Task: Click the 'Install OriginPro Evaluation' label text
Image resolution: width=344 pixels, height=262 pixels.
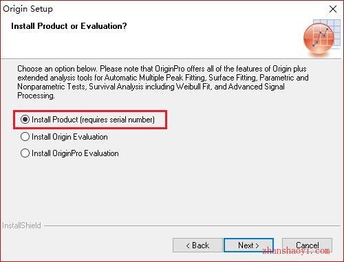Action: tap(75, 153)
